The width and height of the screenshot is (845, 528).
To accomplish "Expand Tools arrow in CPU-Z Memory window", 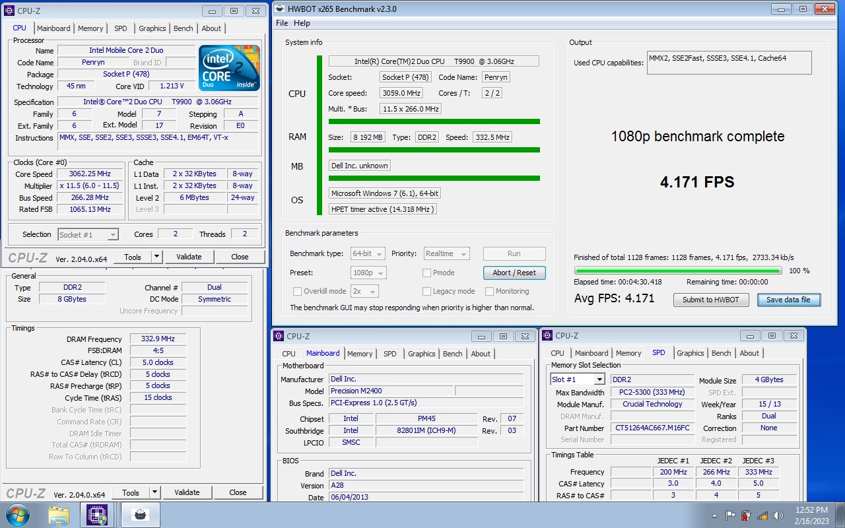I will (154, 492).
